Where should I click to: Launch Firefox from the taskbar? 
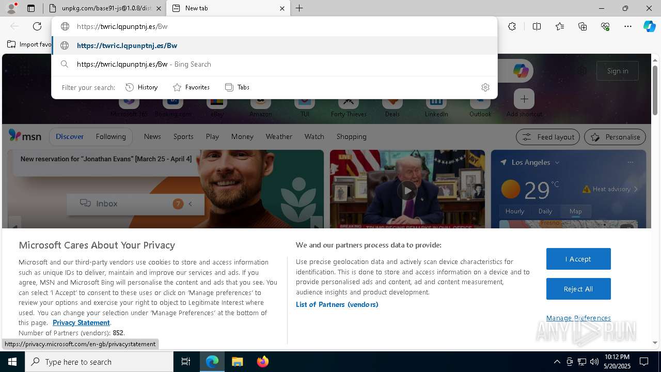click(x=262, y=362)
